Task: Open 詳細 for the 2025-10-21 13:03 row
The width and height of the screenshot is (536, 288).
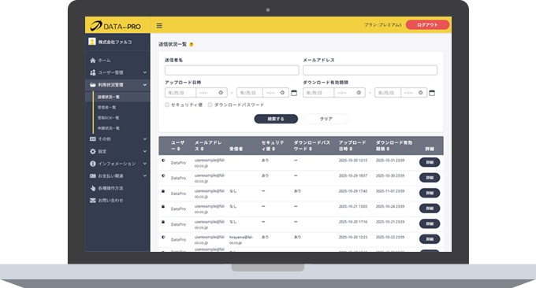Action: point(430,209)
